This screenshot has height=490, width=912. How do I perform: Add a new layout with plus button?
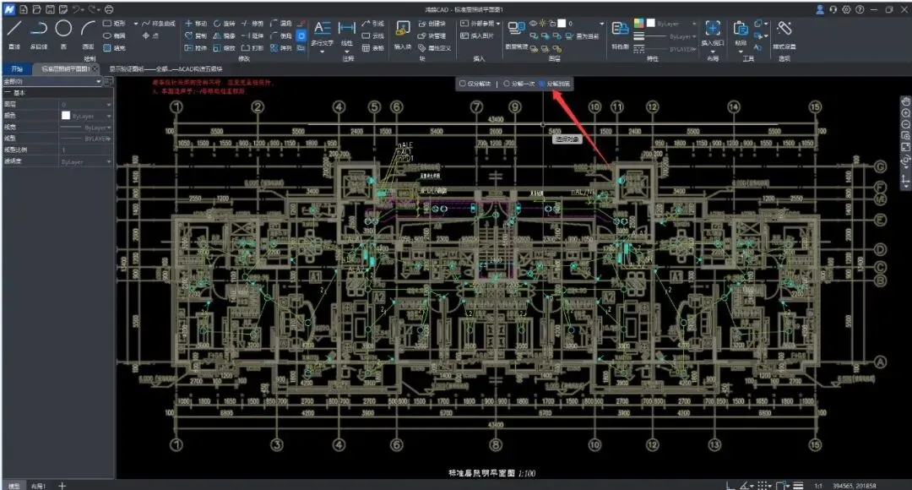click(62, 485)
